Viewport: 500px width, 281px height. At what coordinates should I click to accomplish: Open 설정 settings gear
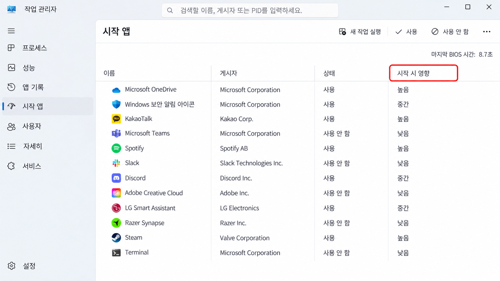11,265
